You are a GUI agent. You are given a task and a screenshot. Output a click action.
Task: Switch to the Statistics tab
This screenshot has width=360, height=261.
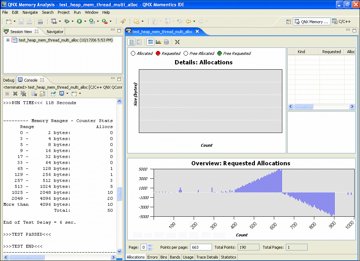click(x=229, y=257)
